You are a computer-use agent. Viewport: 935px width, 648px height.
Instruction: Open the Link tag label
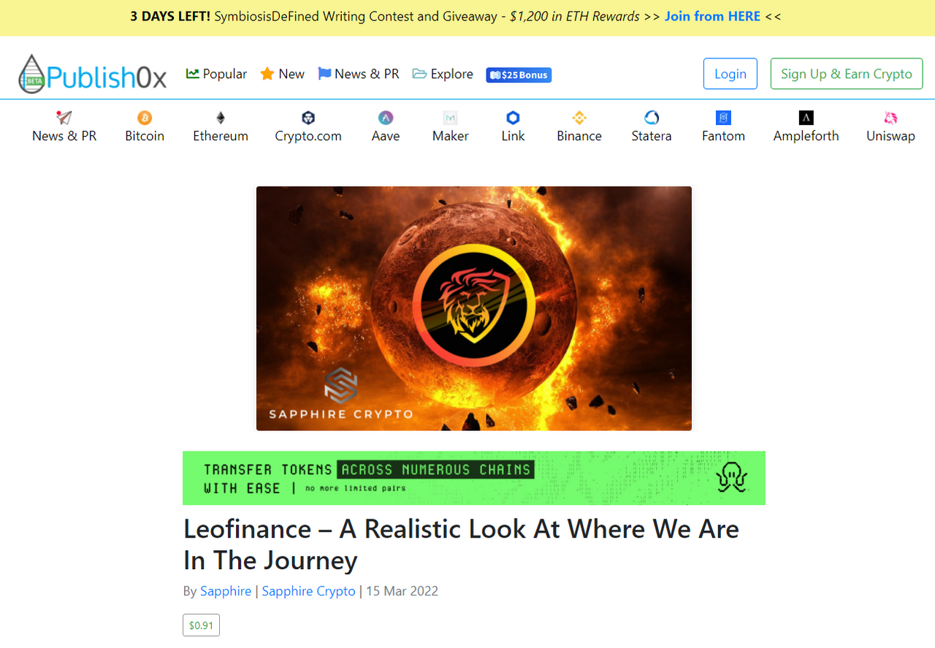tap(513, 136)
